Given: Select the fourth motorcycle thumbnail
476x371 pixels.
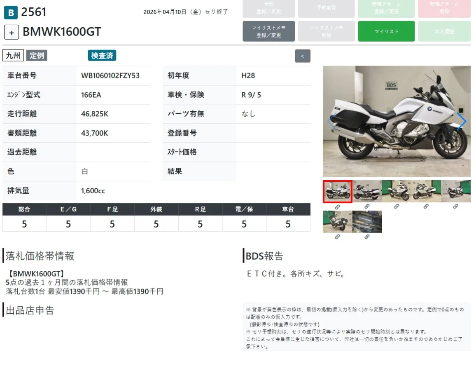Looking at the screenshot, I should 426,191.
